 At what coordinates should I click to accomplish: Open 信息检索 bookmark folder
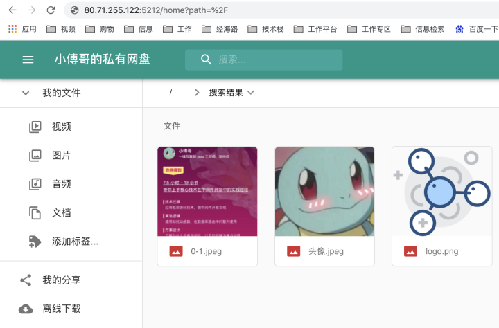tap(423, 29)
